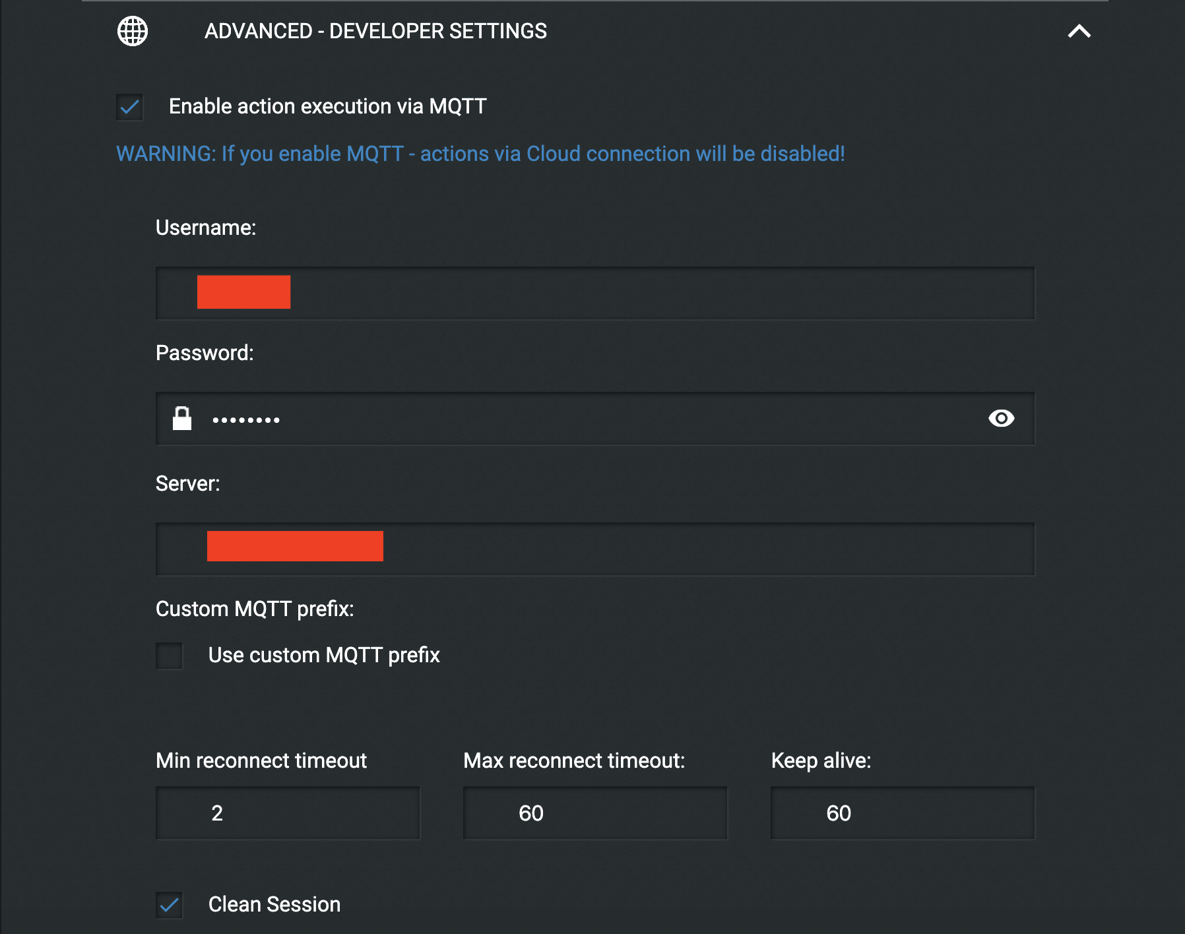Click the Clean Session label text
The width and height of the screenshot is (1185, 934).
pyautogui.click(x=274, y=904)
